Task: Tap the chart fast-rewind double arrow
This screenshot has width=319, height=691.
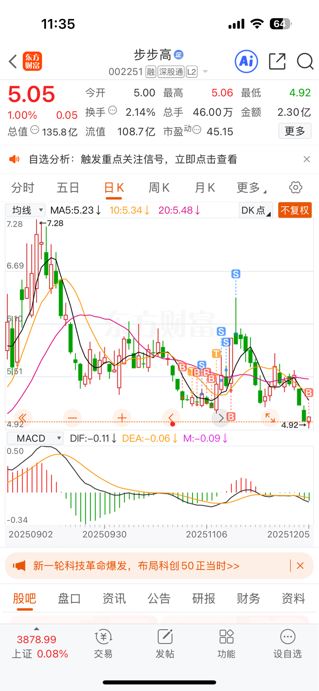Action: coord(23,418)
